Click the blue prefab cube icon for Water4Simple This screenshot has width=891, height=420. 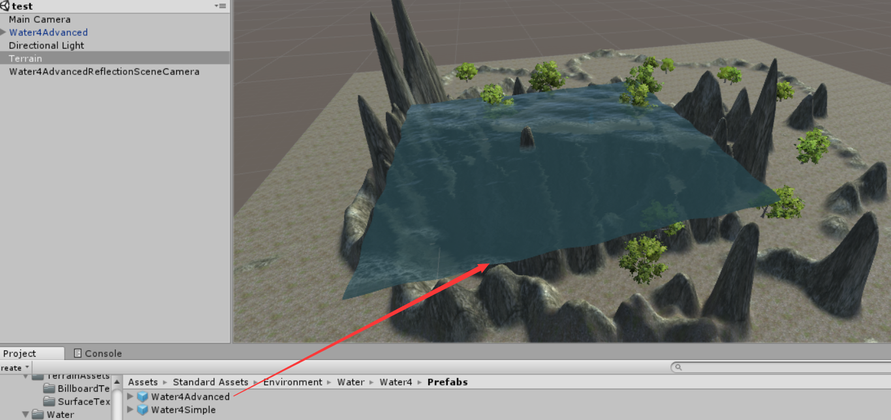click(x=142, y=410)
